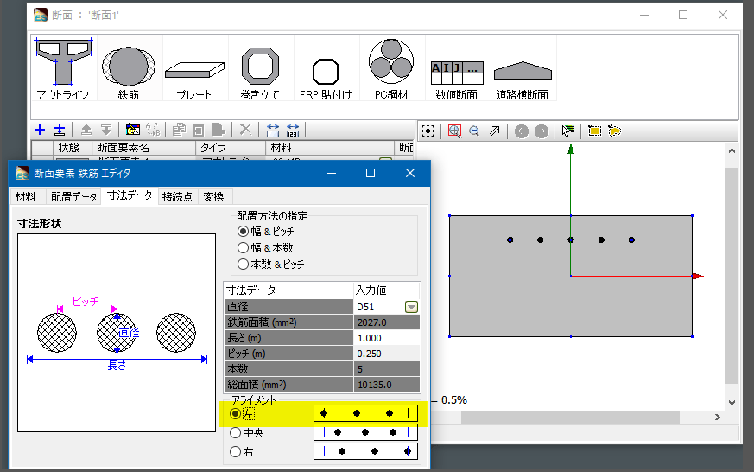Switch to the 配置データ tab
The height and width of the screenshot is (472, 754).
click(x=73, y=196)
